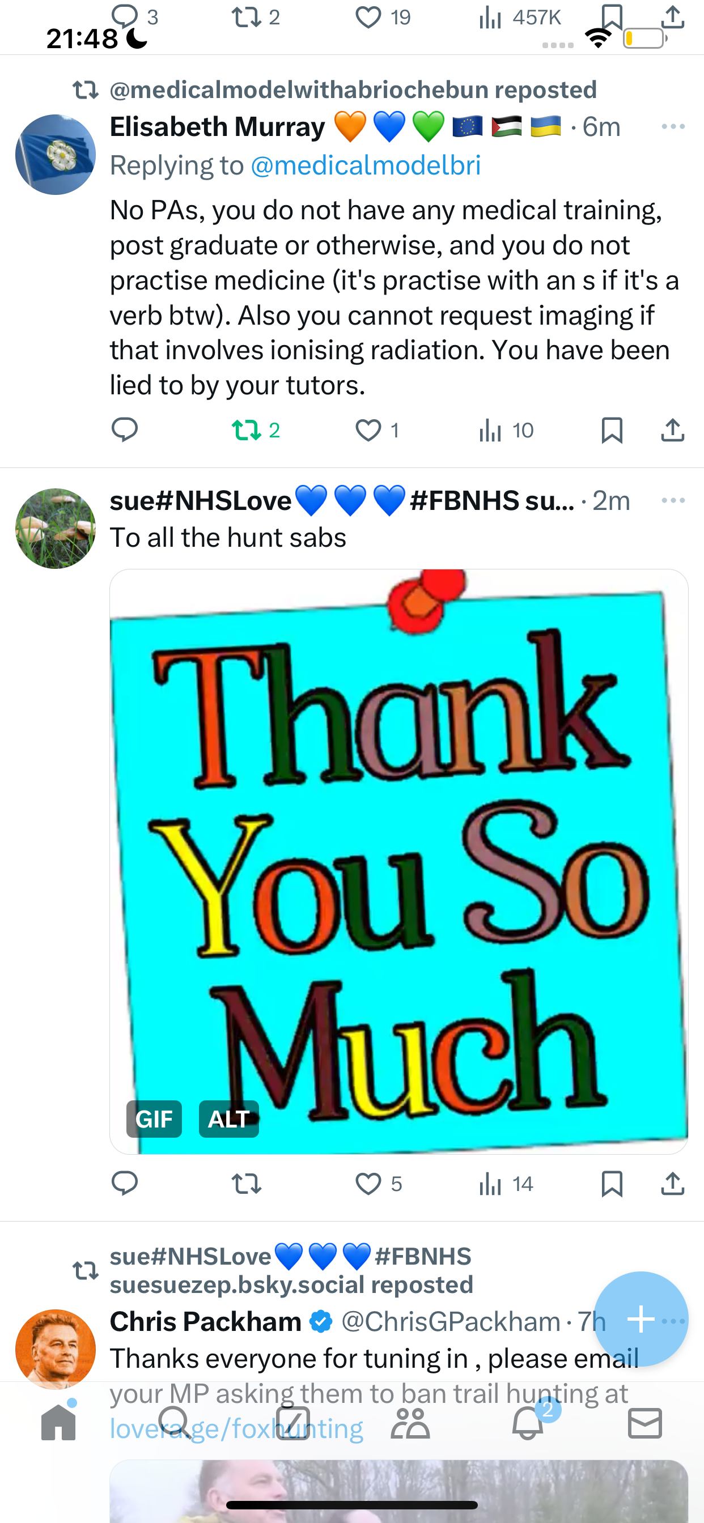Screen dimensions: 704x1523
Task: Share Elisabeth Murray's tweet
Action: point(673,430)
